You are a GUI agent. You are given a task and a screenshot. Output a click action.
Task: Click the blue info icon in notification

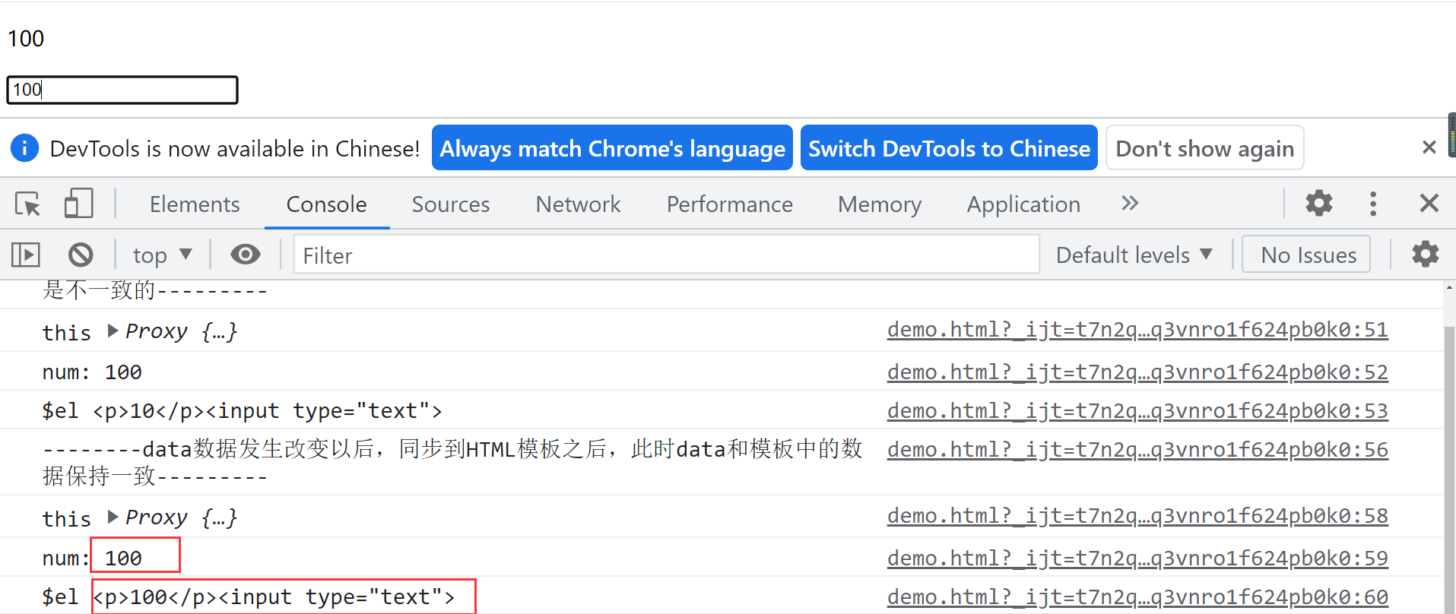click(x=24, y=147)
